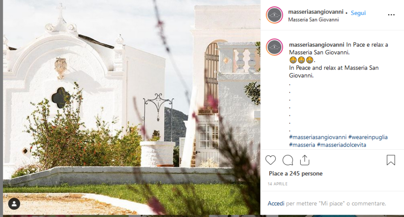Log in via the Accedi link
The height and width of the screenshot is (217, 404).
click(276, 203)
